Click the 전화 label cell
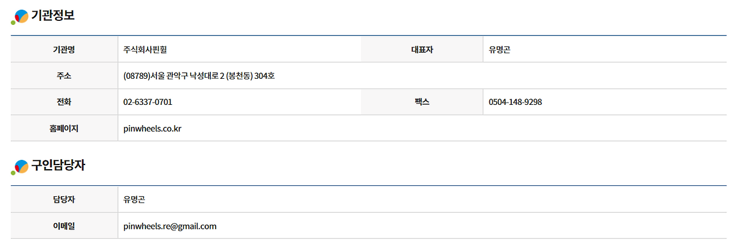The image size is (742, 245). [64, 102]
